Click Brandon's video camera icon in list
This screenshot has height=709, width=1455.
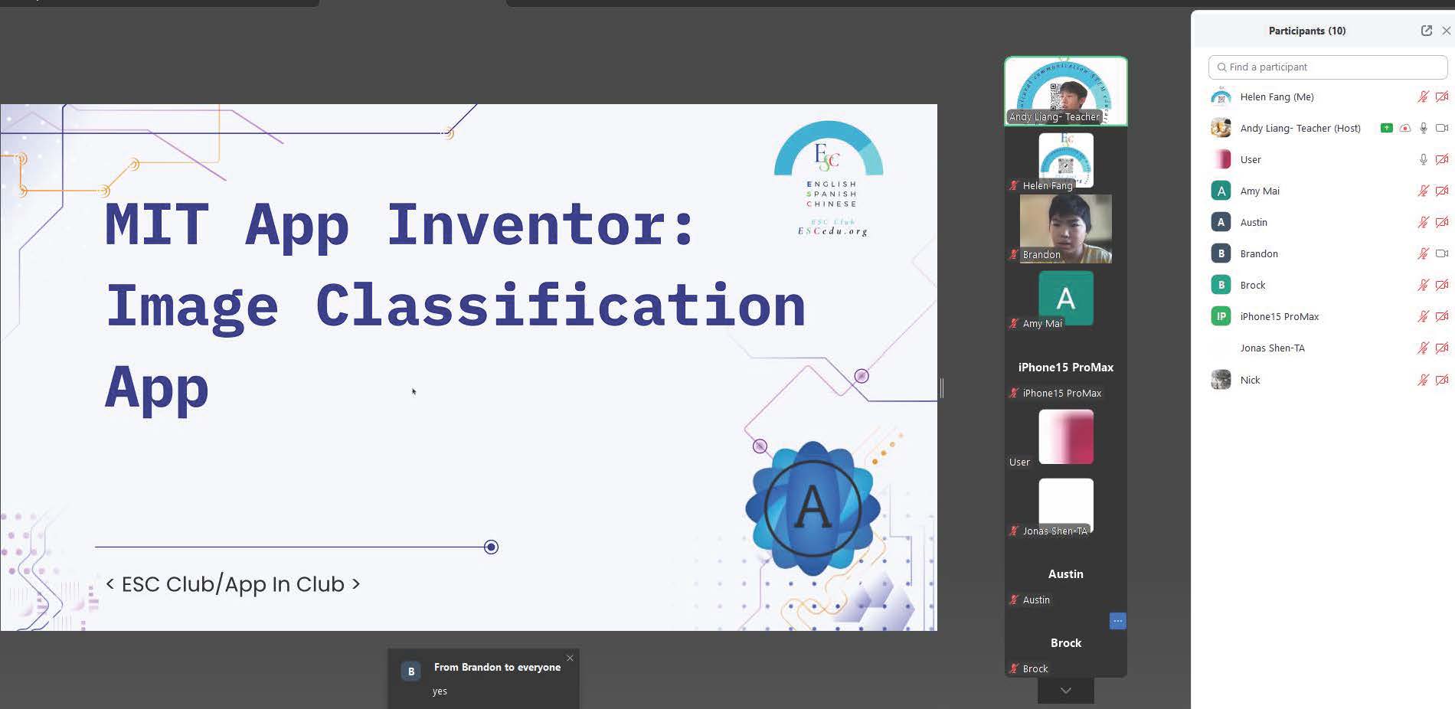1441,253
